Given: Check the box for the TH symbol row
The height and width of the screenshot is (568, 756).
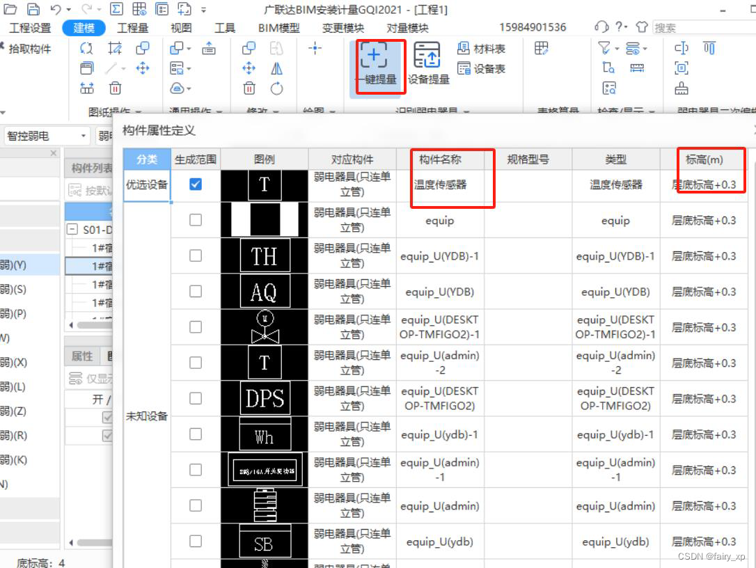Looking at the screenshot, I should [x=196, y=255].
